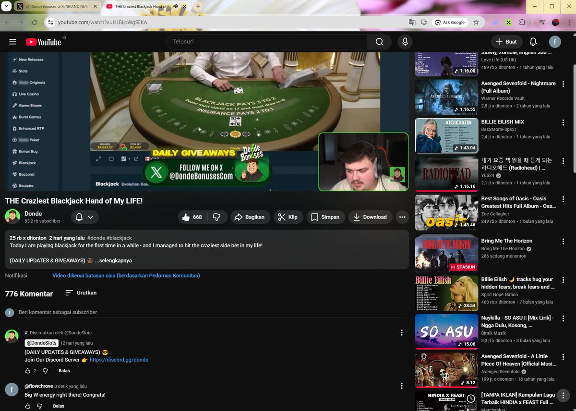Image resolution: width=576 pixels, height=411 pixels.
Task: Click the #donde hashtag
Action: [x=96, y=238]
